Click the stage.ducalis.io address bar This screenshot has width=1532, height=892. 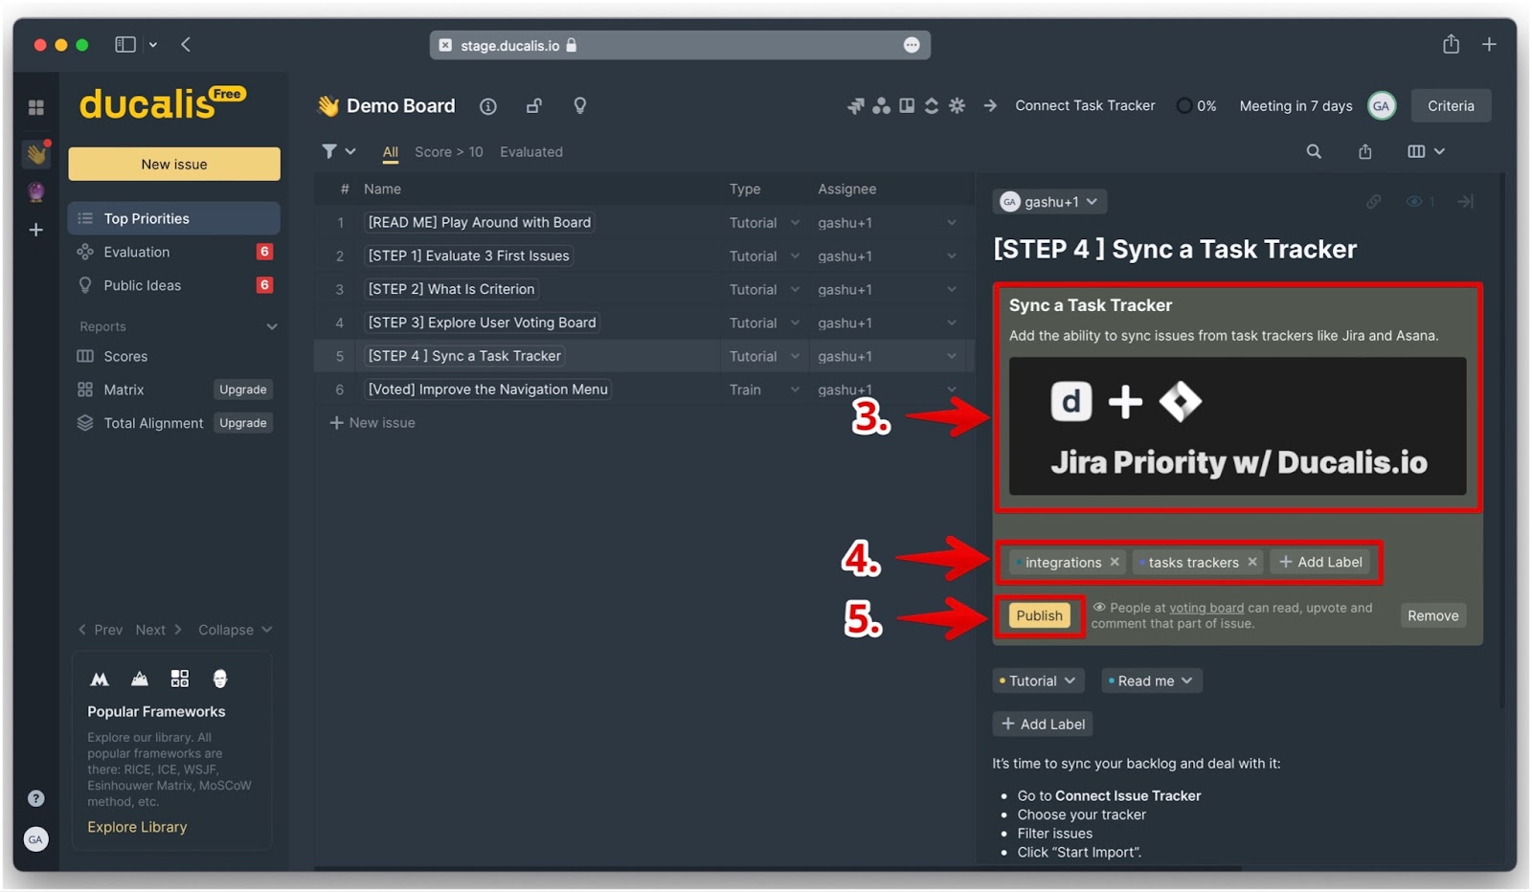pos(680,45)
